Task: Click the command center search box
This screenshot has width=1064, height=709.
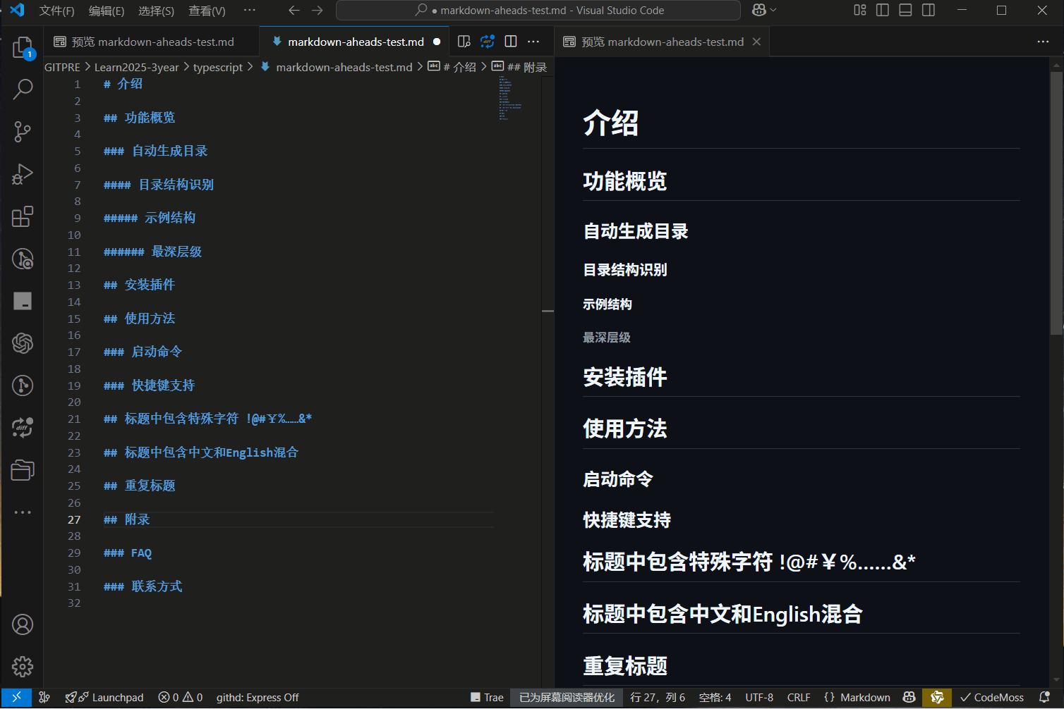Action: coord(538,11)
